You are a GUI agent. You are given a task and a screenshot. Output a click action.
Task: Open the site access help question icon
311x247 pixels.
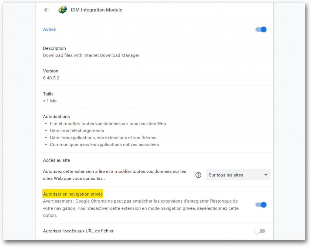(198, 175)
